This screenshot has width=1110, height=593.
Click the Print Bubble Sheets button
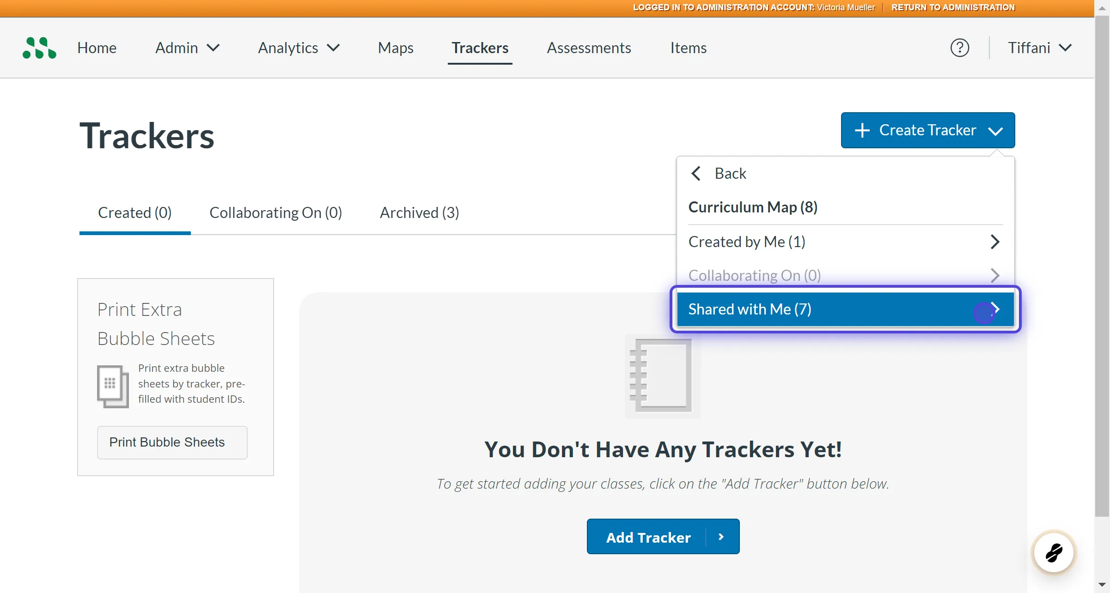(x=172, y=442)
